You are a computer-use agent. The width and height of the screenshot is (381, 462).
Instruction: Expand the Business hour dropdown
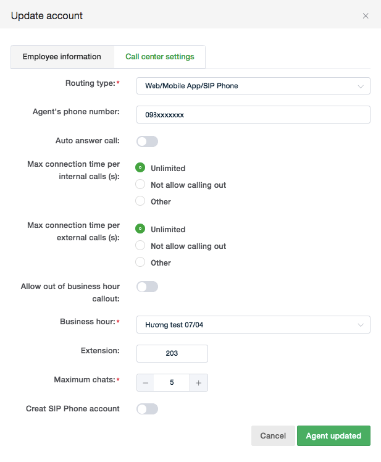[x=253, y=324]
